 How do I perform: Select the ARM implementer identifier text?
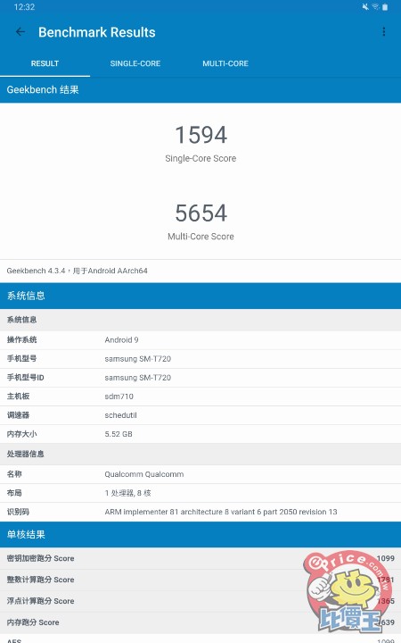pos(221,512)
